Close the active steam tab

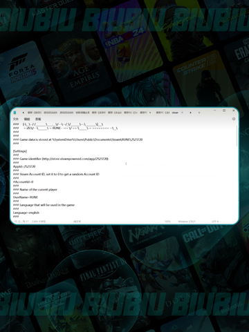pos(182,113)
